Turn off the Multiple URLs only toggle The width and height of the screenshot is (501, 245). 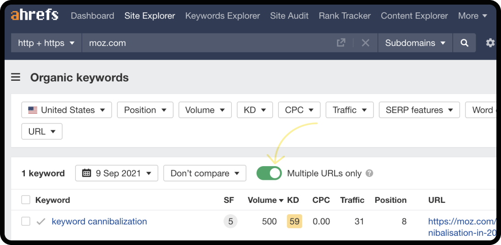point(269,173)
